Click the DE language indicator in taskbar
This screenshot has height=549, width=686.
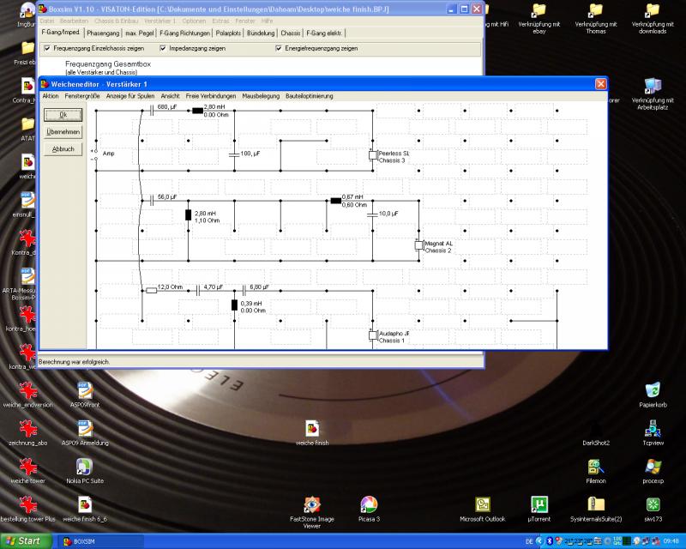(529, 541)
